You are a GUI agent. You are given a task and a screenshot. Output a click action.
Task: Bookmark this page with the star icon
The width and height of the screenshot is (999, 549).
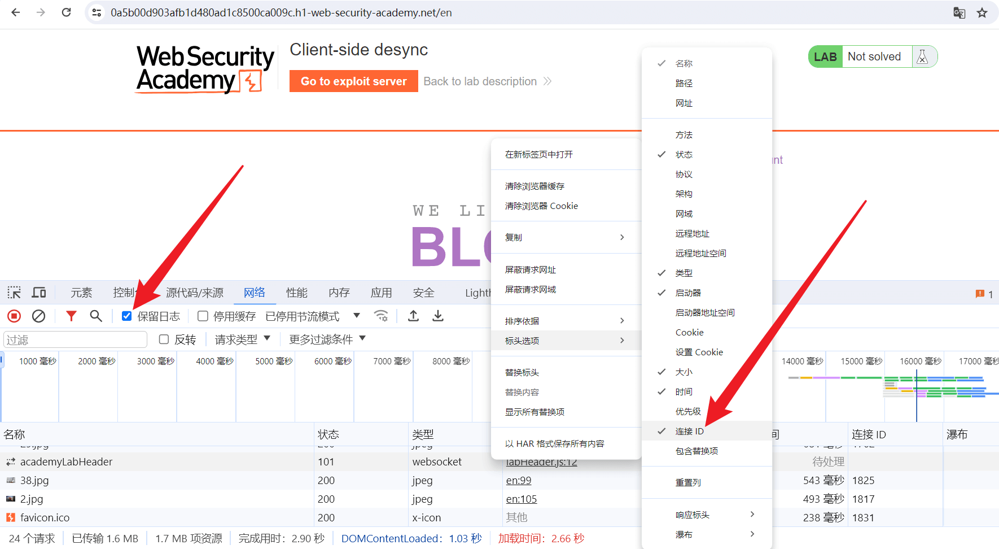click(x=982, y=12)
